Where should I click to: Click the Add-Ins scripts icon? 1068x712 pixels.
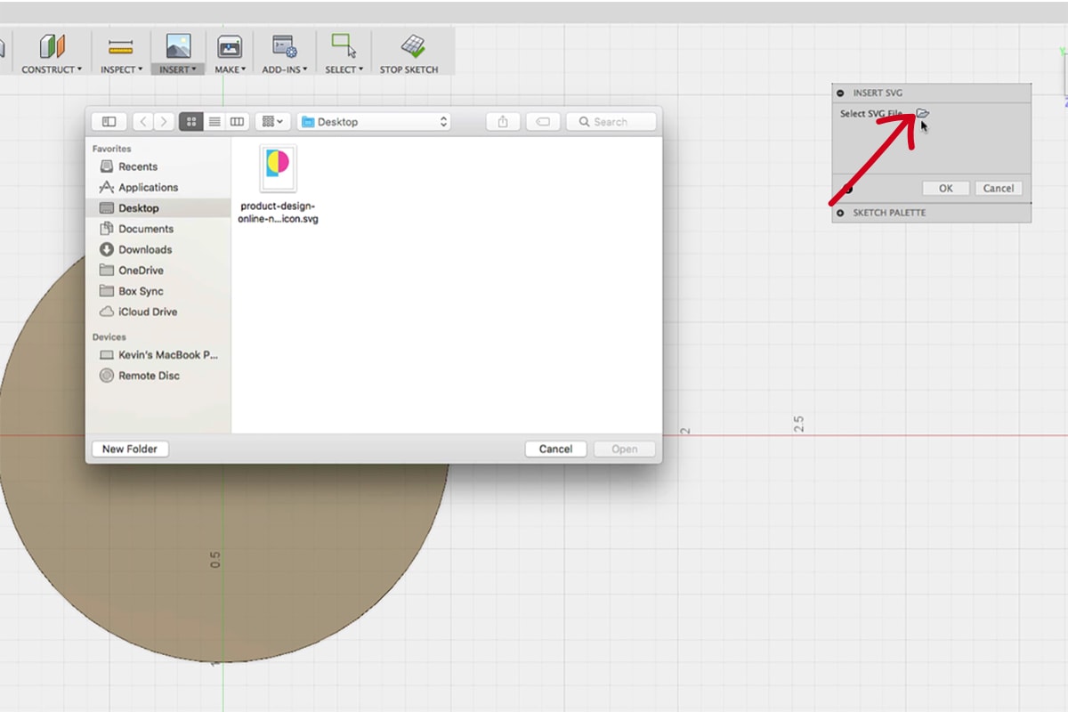[284, 47]
